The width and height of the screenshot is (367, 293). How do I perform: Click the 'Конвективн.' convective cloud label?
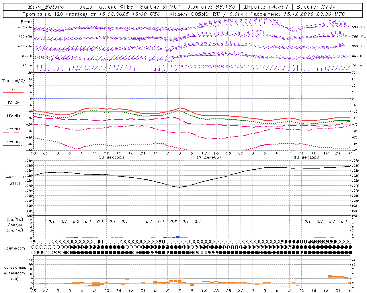[15, 268]
